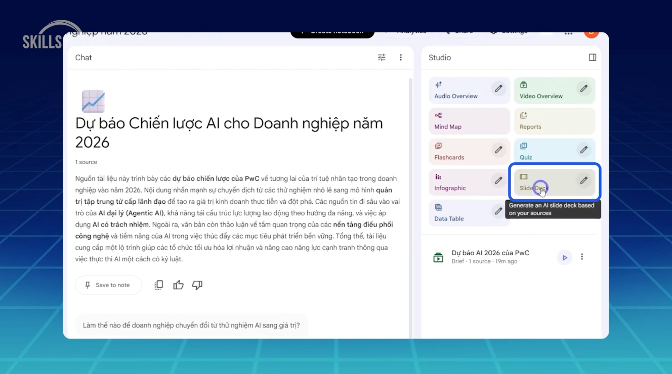
Task: Open the notebook overflow menu in the header
Action: coord(568,32)
